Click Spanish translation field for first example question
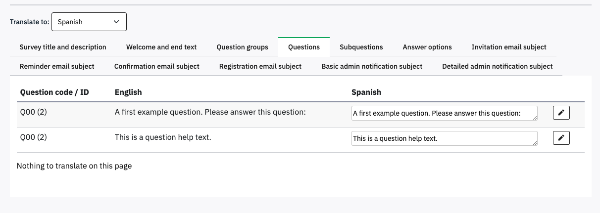This screenshot has height=213, width=600. pyautogui.click(x=441, y=113)
